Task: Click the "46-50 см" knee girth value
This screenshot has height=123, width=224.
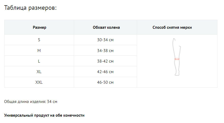Action: pyautogui.click(x=105, y=82)
